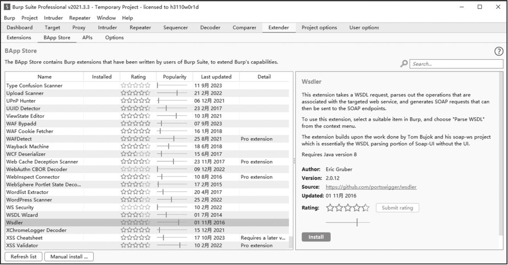The image size is (508, 265).
Task: Select the Web Cache Deception Scanner row
Action: pyautogui.click(x=147, y=162)
